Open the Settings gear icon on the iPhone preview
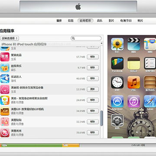The width and height of the screenshot is (156, 156). tap(117, 120)
